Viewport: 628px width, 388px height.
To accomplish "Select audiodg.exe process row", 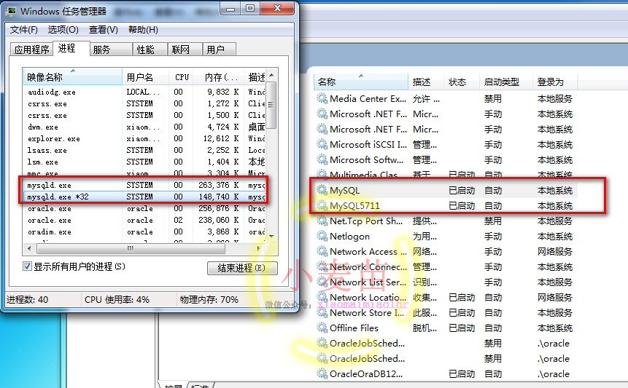I will [x=144, y=92].
